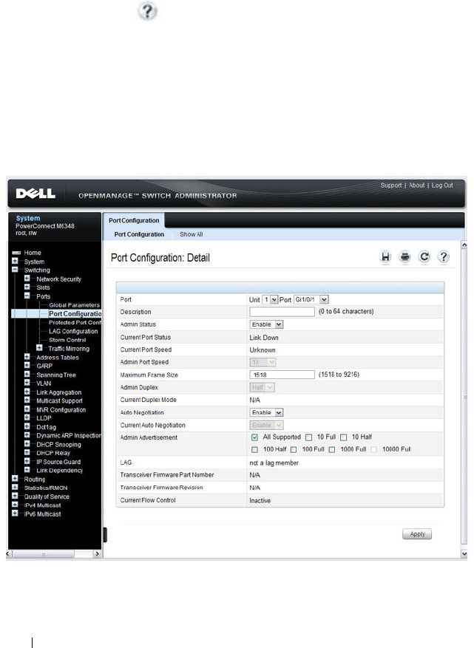Image resolution: width=474 pixels, height=648 pixels.
Task: Click the 'Link Down' port status value
Action: coord(264,338)
